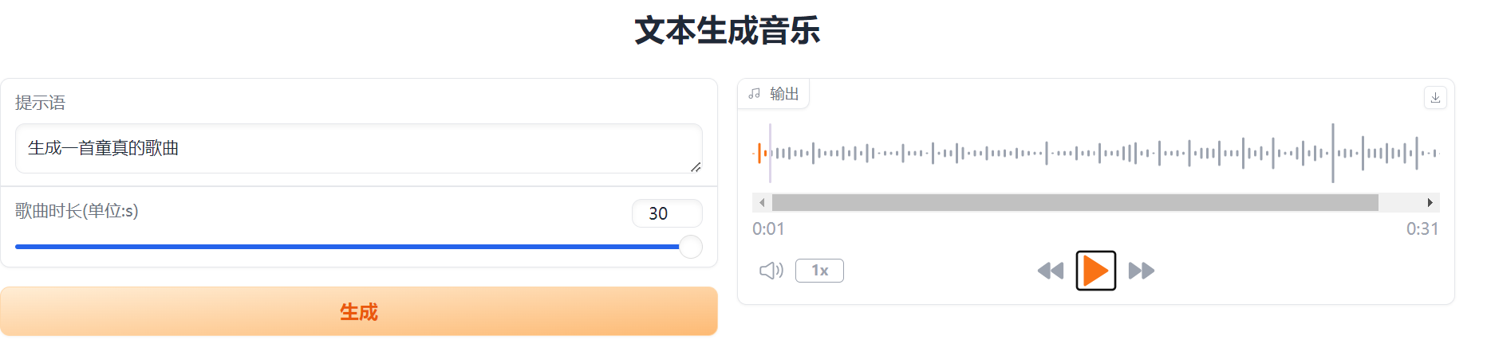Click the prompt box resize handle

pyautogui.click(x=696, y=167)
